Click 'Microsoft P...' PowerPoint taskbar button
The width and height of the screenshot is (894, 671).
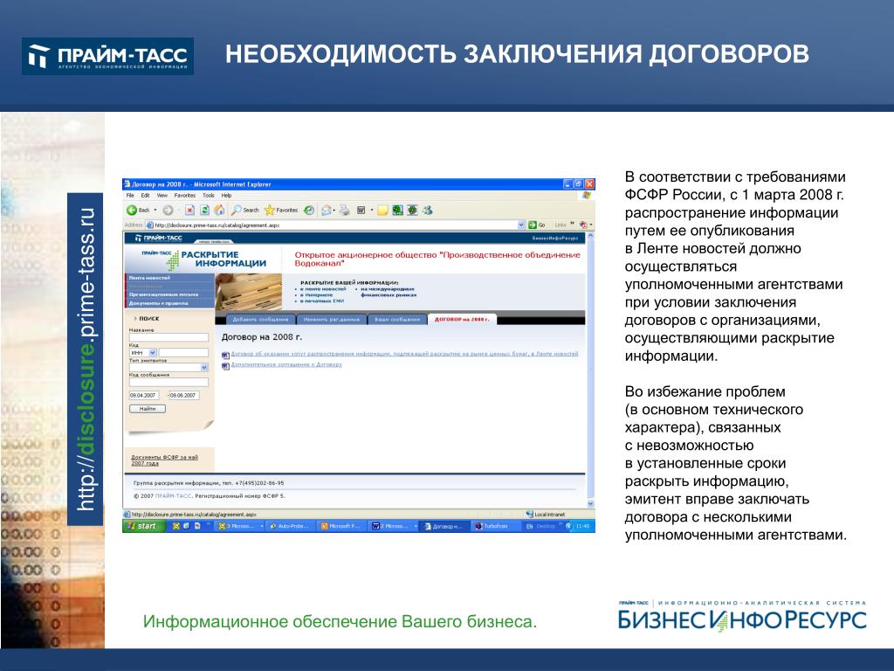coord(341,526)
